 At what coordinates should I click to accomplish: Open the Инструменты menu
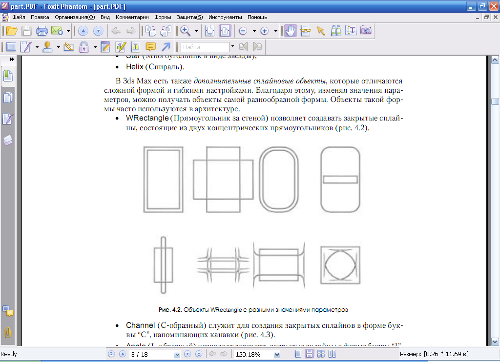[225, 17]
